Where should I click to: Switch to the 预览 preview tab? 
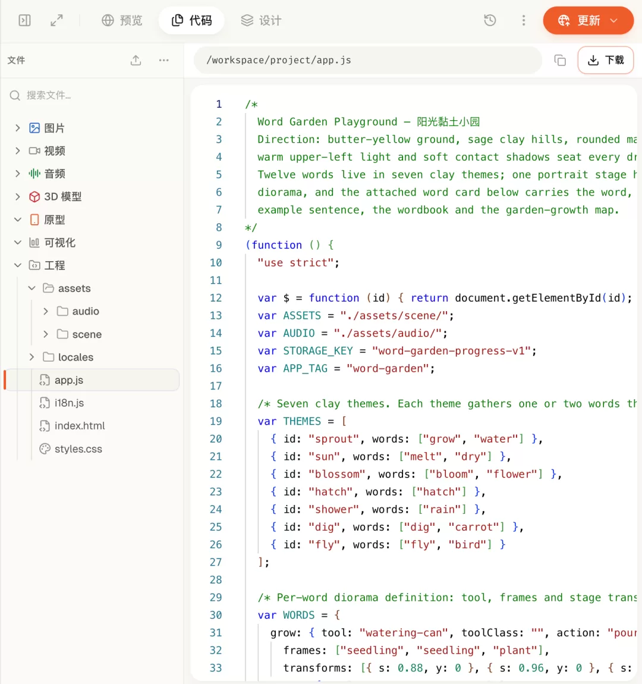(x=122, y=20)
